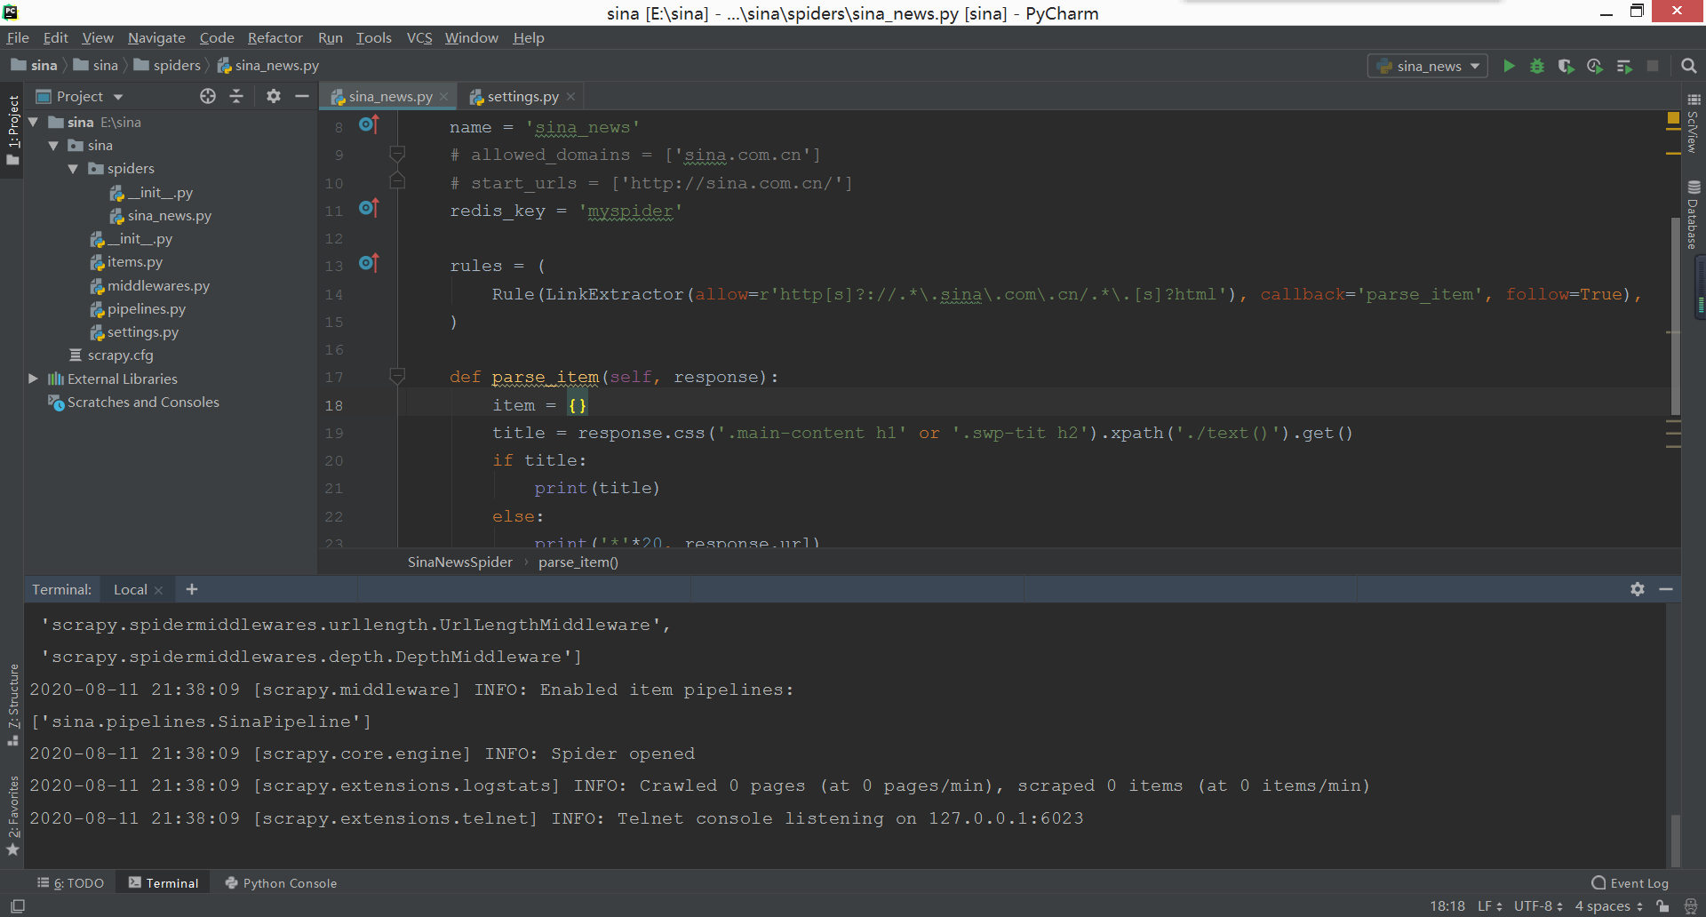Viewport: 1706px width, 917px height.
Task: Run with coverage shield icon
Action: 1566,66
